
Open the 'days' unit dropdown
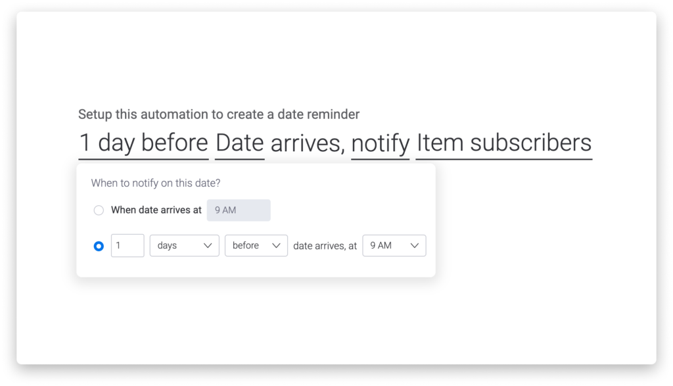pos(184,245)
